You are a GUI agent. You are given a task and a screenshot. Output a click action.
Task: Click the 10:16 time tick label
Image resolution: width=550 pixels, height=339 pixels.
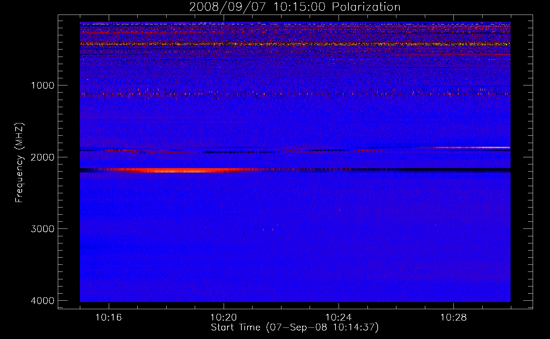pyautogui.click(x=109, y=318)
